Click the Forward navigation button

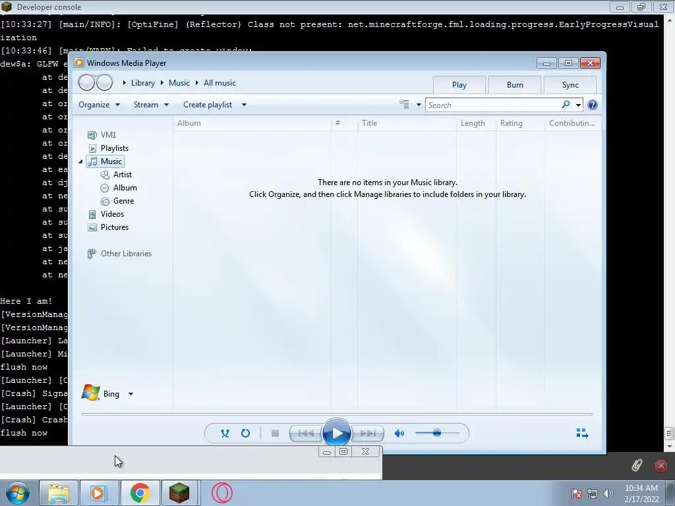pos(104,82)
